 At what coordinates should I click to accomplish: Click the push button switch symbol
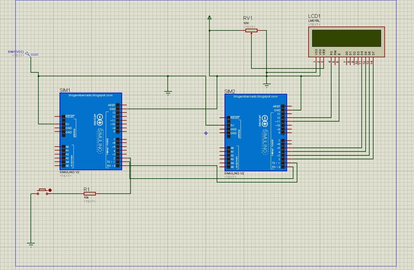tap(44, 192)
